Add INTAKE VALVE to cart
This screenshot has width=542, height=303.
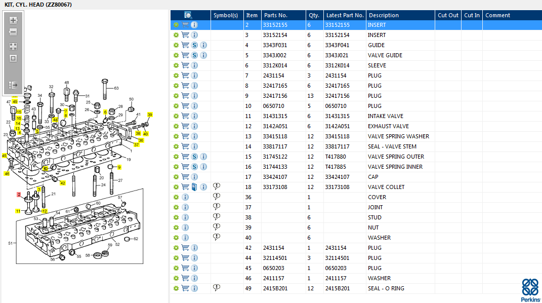pyautogui.click(x=185, y=116)
